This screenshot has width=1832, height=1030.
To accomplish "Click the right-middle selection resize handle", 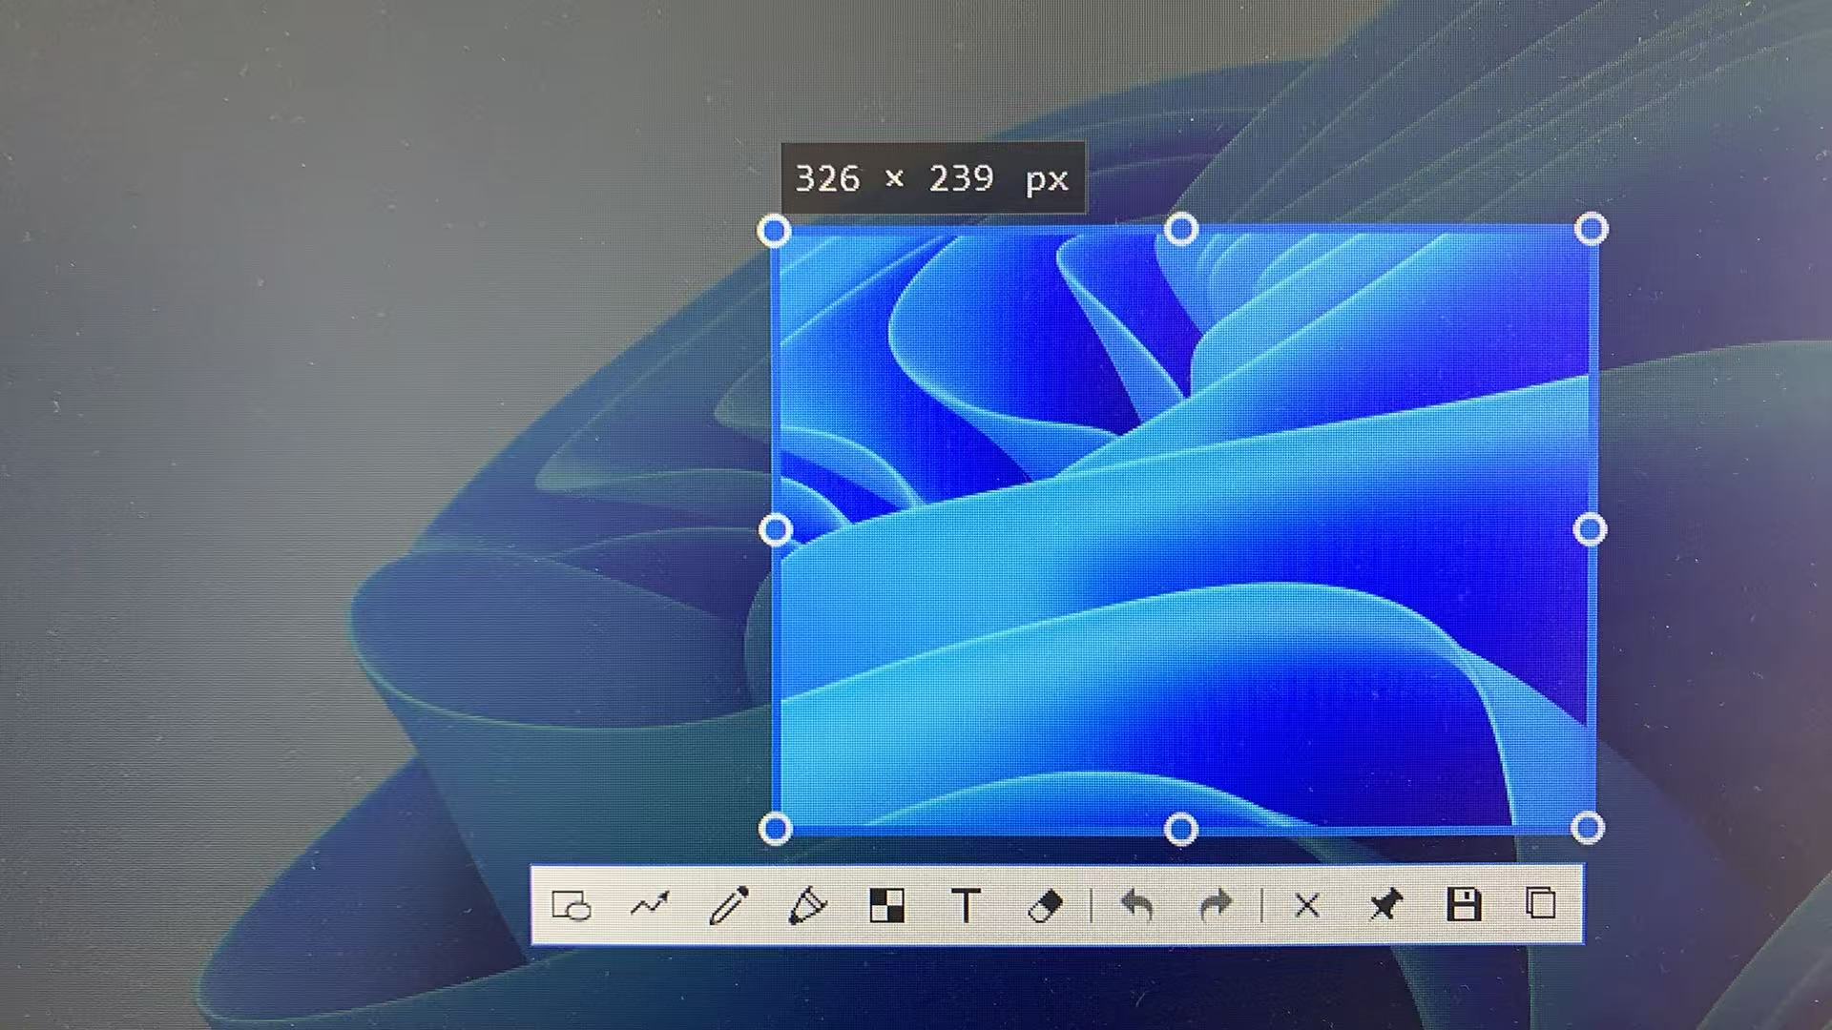I will (x=1590, y=530).
